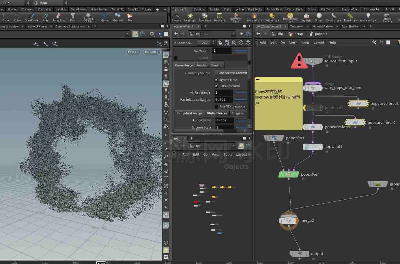The height and width of the screenshot is (264, 400).
Task: Open the Material Palette pane tab
Action: coord(323,26)
